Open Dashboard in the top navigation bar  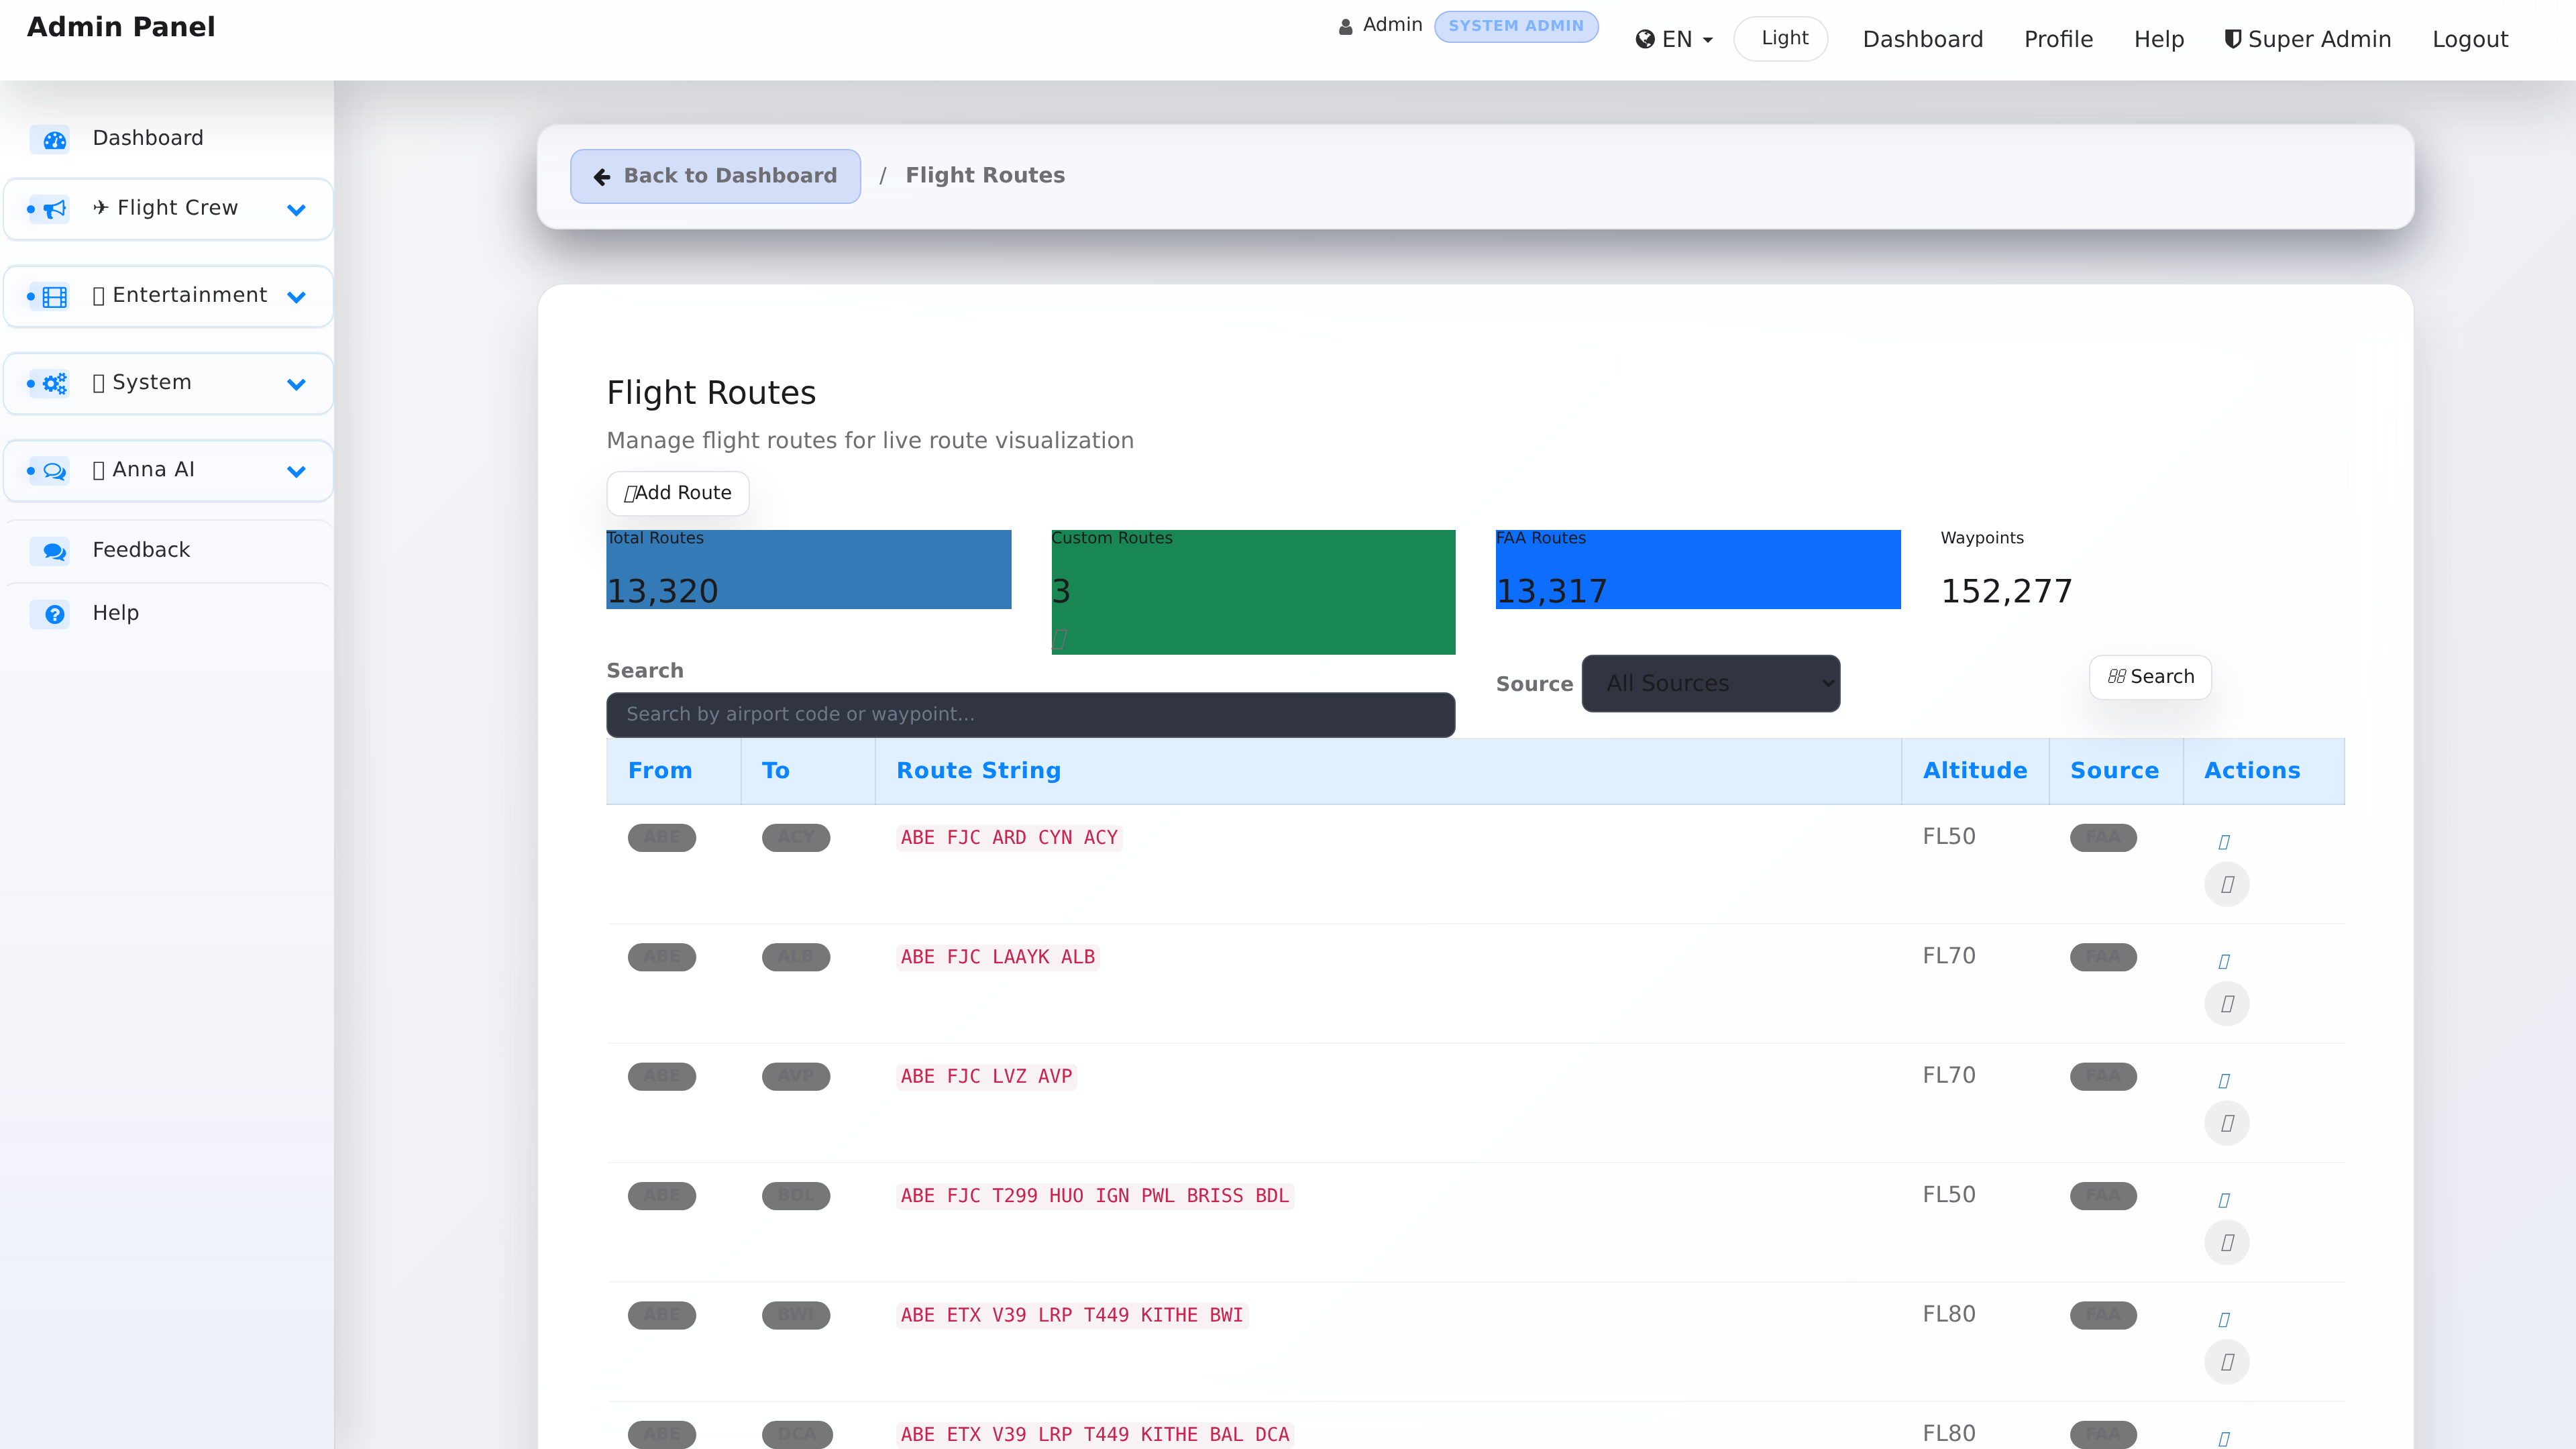tap(1922, 39)
